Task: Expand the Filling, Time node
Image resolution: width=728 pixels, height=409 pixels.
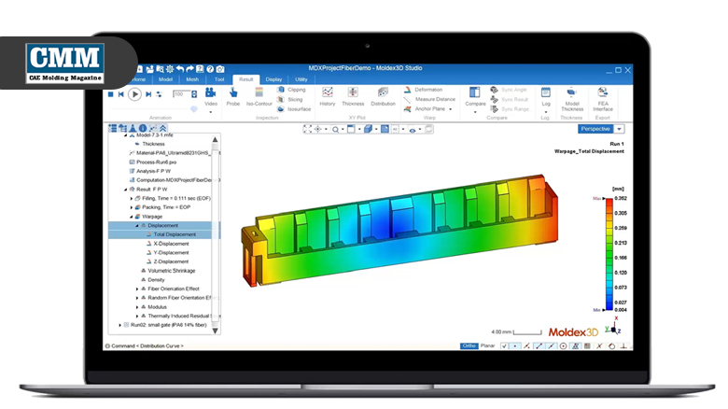Action: coord(132,199)
